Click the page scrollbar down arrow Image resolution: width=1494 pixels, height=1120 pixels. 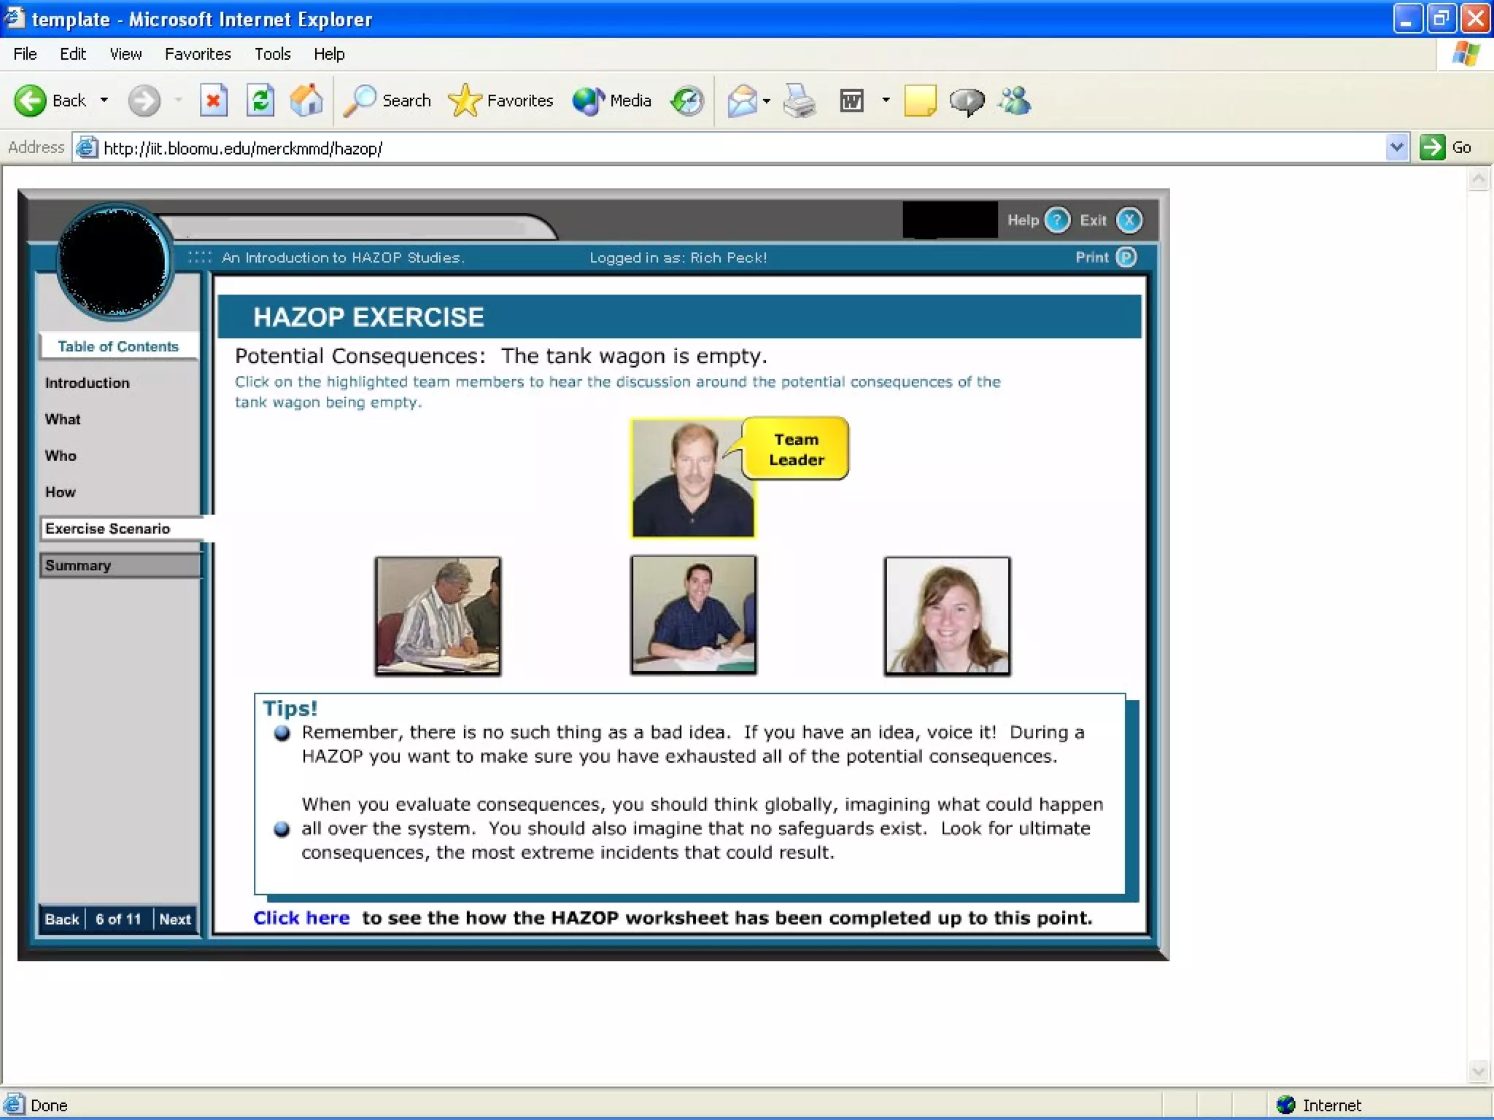pos(1478,1070)
